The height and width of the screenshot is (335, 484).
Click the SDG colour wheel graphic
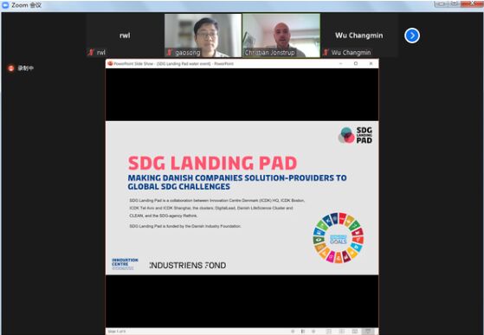(339, 238)
